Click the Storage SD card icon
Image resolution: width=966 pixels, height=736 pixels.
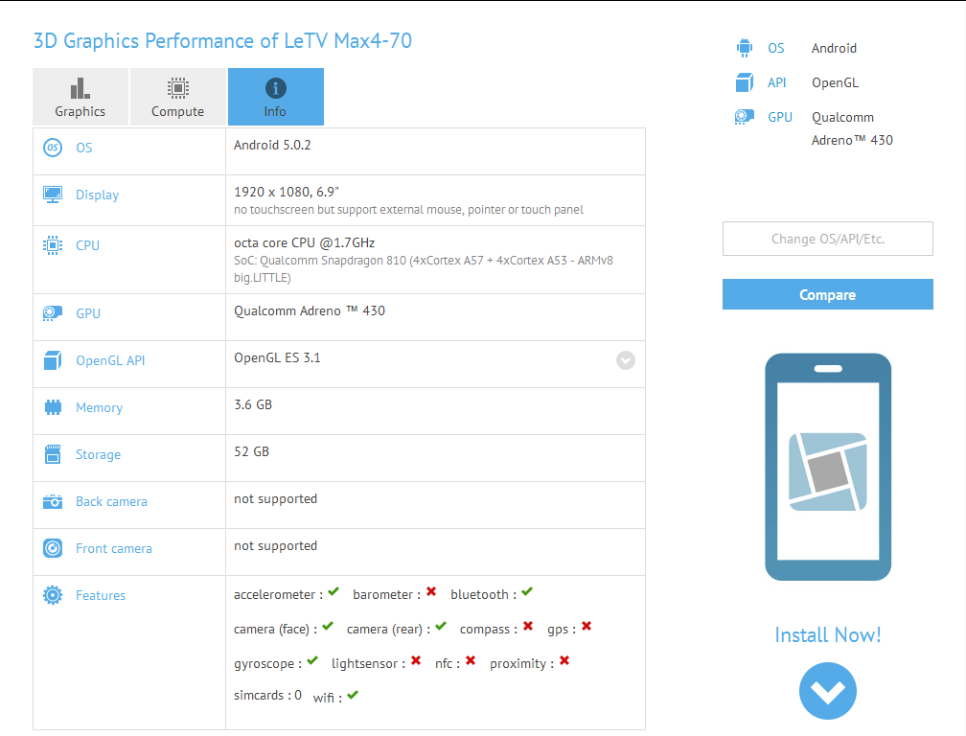tap(53, 454)
